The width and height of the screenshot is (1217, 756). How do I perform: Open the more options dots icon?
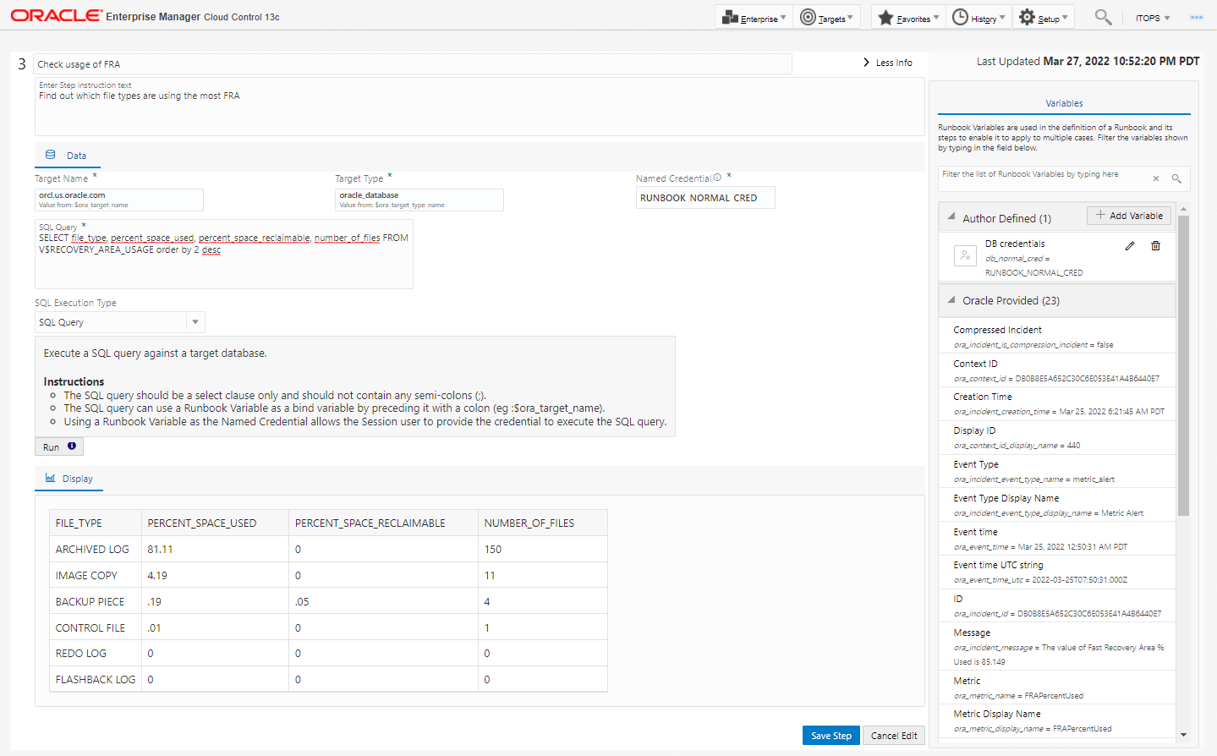coord(1196,18)
